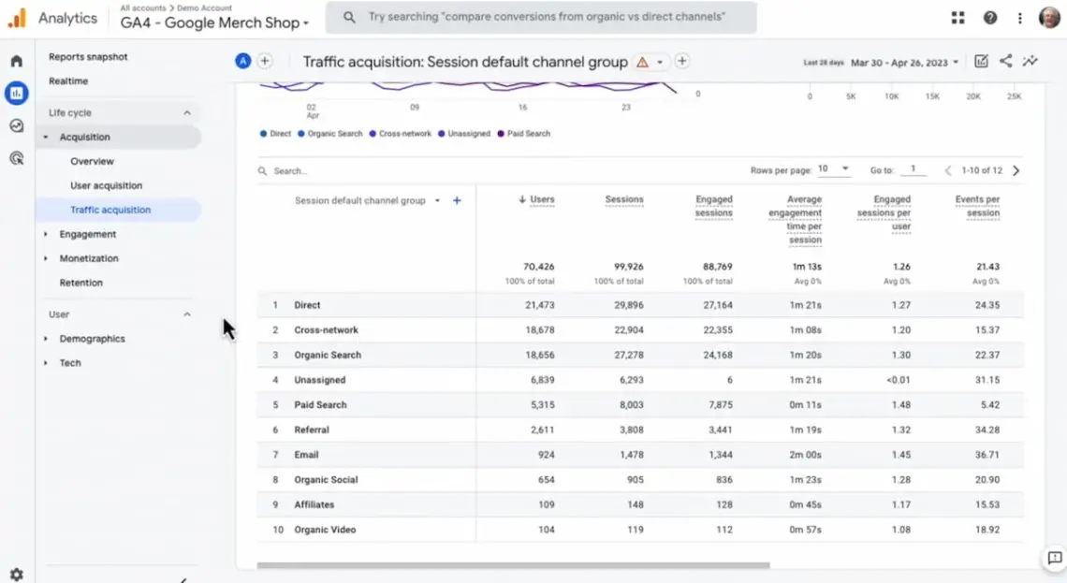Viewport: 1067px width, 583px height.
Task: Open the Advertising icon in left rail
Action: click(x=17, y=158)
